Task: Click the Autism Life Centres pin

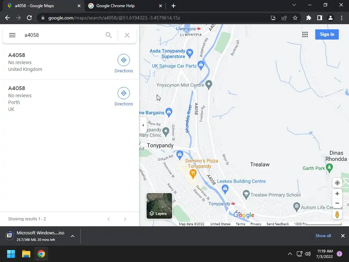Action: click(x=297, y=207)
